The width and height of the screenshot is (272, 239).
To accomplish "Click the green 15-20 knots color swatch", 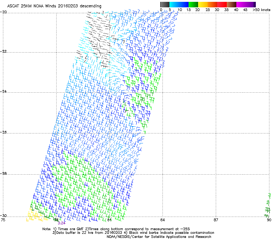I will [x=193, y=4].
